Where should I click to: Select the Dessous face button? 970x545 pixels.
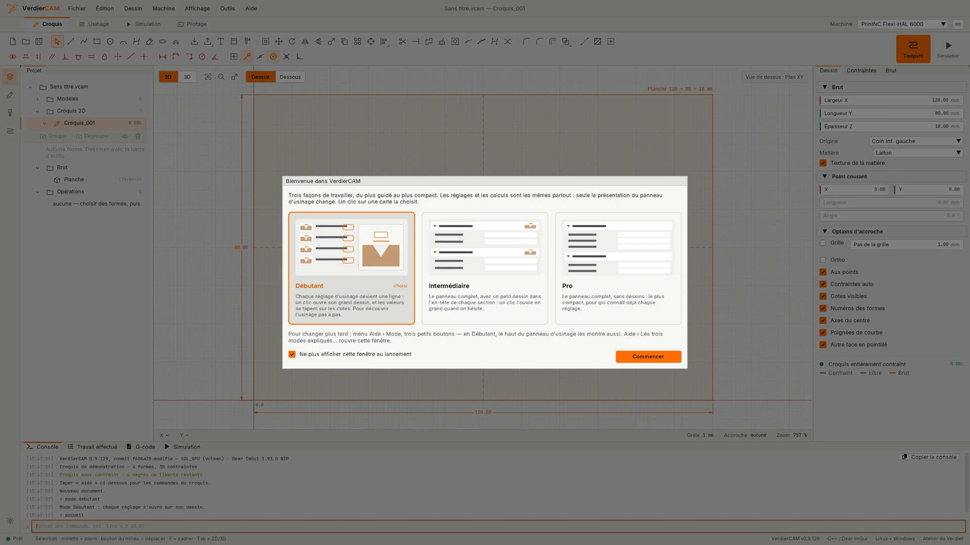(290, 77)
